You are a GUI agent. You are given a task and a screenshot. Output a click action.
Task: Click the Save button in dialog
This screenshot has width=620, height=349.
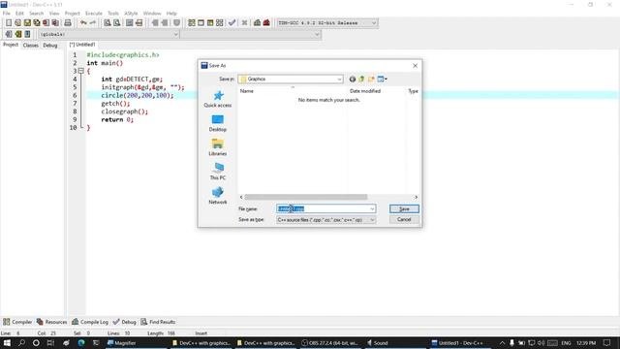(x=404, y=209)
